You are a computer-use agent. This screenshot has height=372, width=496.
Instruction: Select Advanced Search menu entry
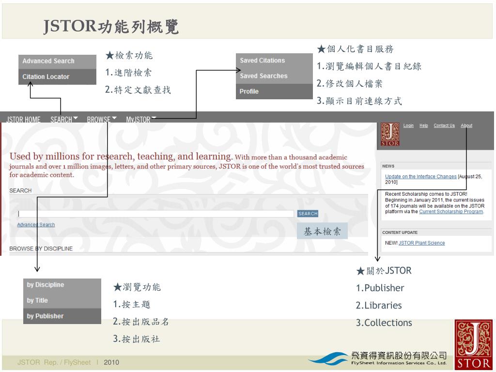pos(57,62)
